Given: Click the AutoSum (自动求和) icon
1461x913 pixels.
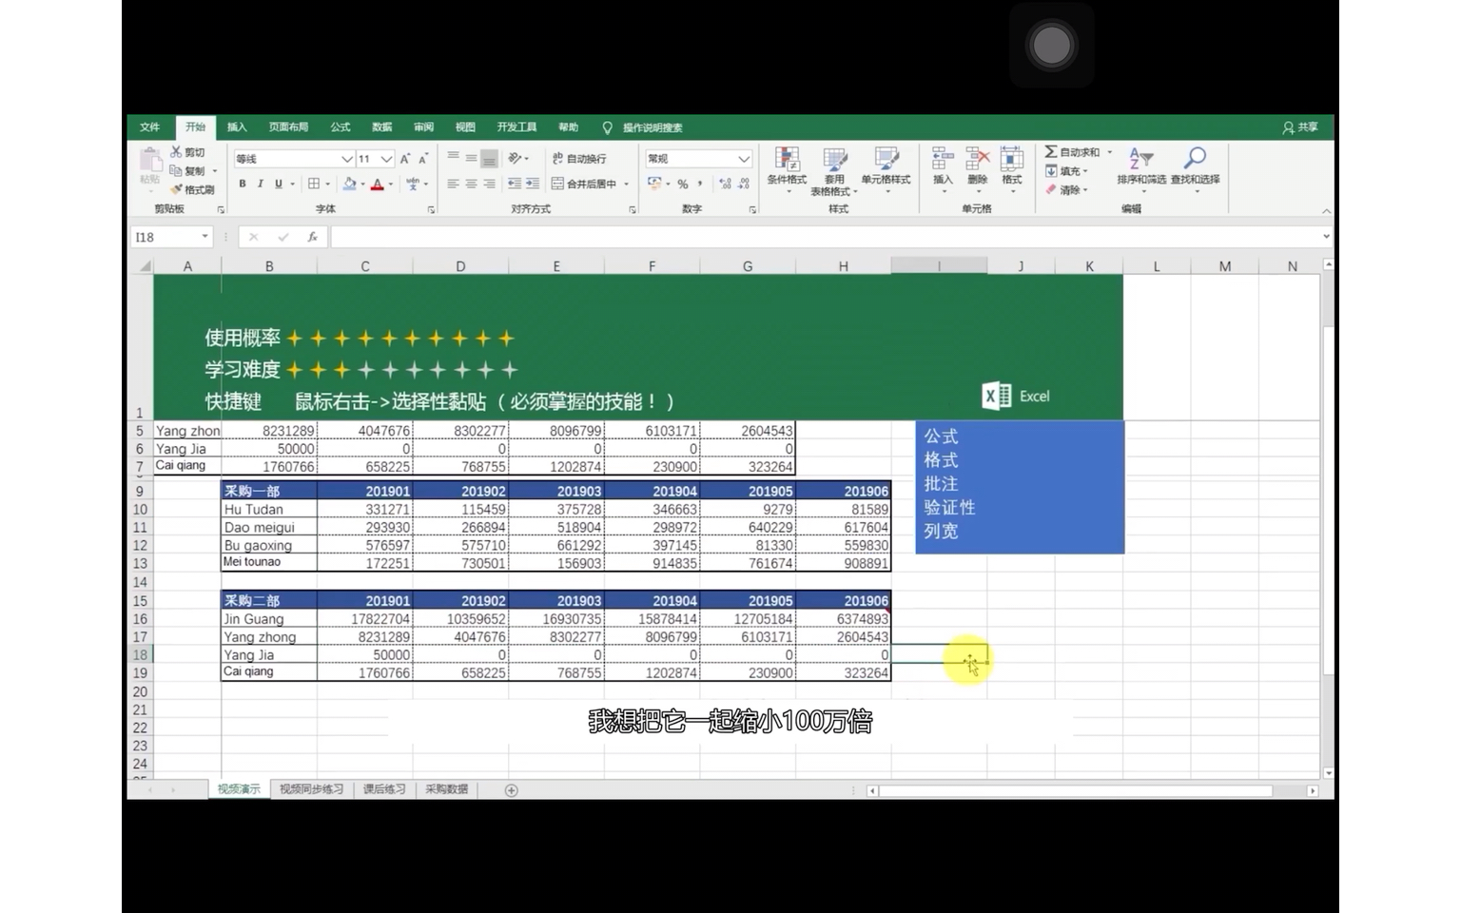Looking at the screenshot, I should point(1050,151).
